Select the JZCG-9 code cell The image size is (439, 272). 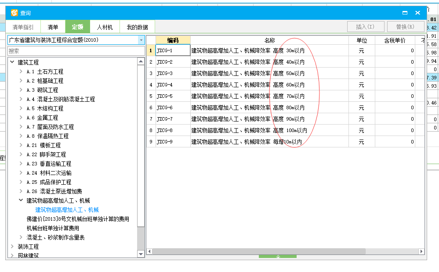(x=173, y=142)
